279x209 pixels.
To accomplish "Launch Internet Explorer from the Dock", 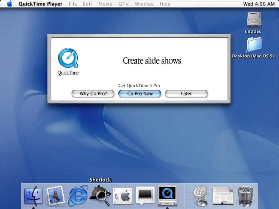I will pyautogui.click(x=78, y=196).
